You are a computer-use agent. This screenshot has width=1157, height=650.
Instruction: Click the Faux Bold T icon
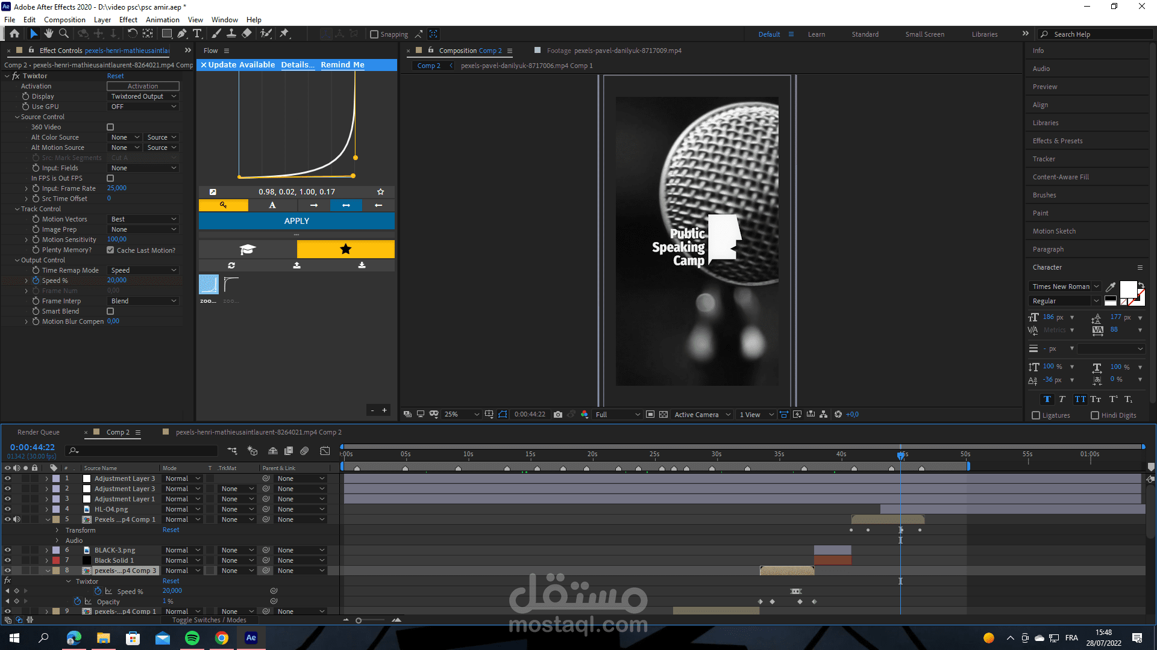1047,399
